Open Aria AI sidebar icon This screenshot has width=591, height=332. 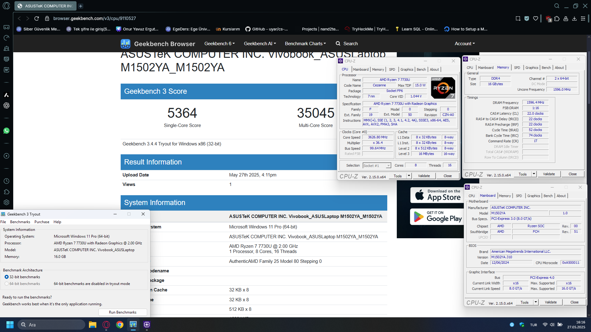6,95
